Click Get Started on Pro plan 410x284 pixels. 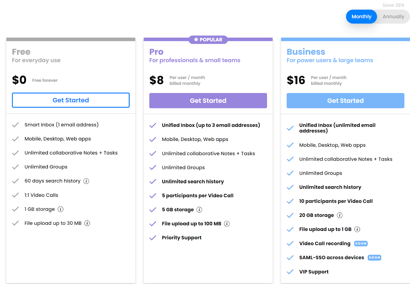[208, 101]
